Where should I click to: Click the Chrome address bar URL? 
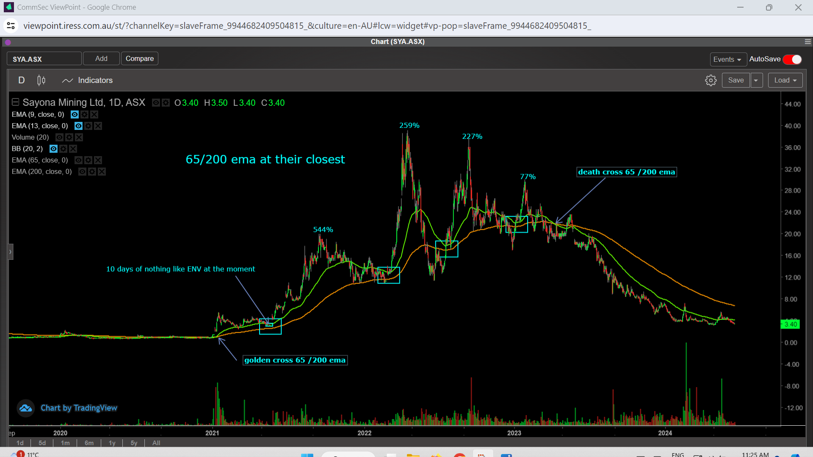click(x=307, y=26)
